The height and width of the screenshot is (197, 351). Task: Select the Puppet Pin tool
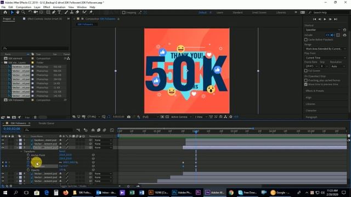click(x=91, y=12)
